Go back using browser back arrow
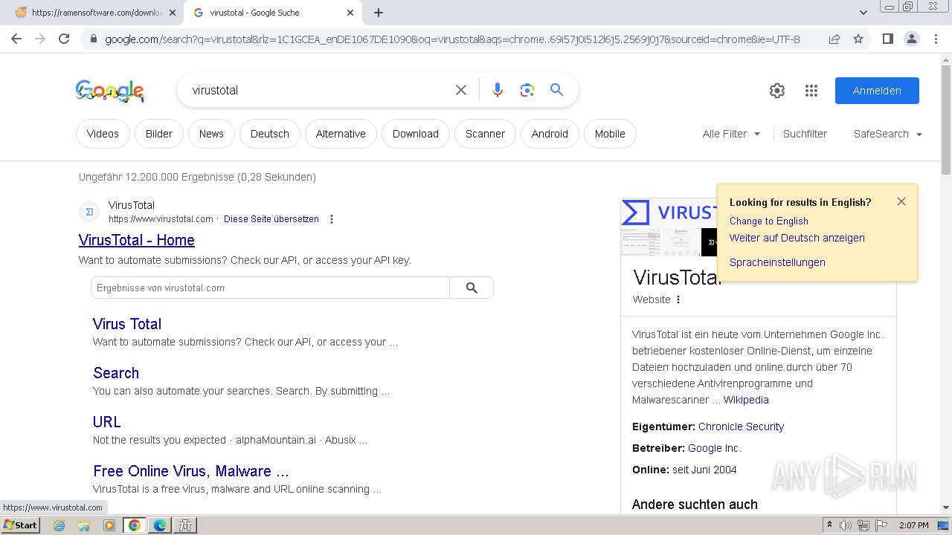Image resolution: width=952 pixels, height=535 pixels. pos(16,39)
